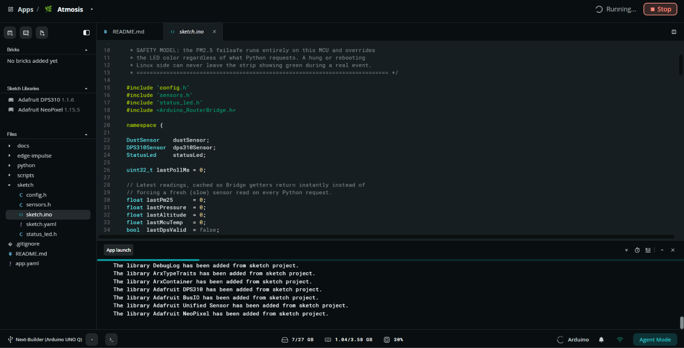Select the App launch console tab
Image resolution: width=684 pixels, height=348 pixels.
pos(119,250)
